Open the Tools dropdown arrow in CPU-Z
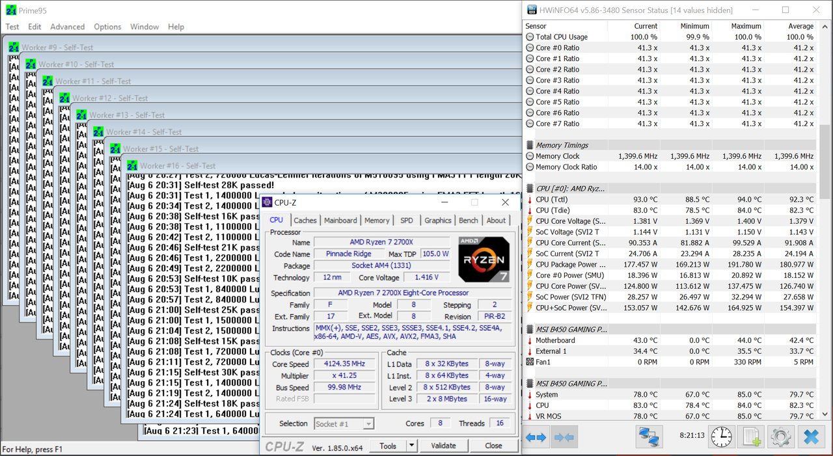Viewport: 833px width, 456px height. (x=411, y=446)
